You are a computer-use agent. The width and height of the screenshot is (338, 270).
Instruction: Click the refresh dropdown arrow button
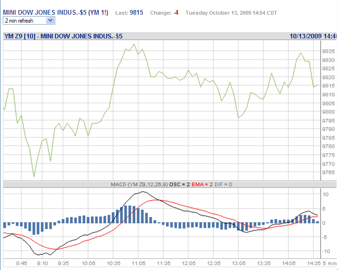click(51, 20)
